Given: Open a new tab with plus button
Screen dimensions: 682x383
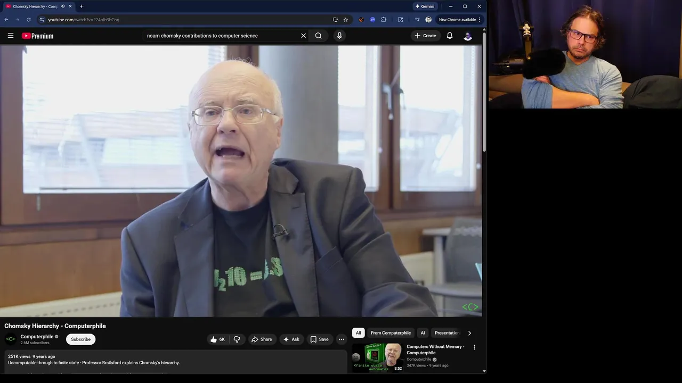Looking at the screenshot, I should point(82,6).
